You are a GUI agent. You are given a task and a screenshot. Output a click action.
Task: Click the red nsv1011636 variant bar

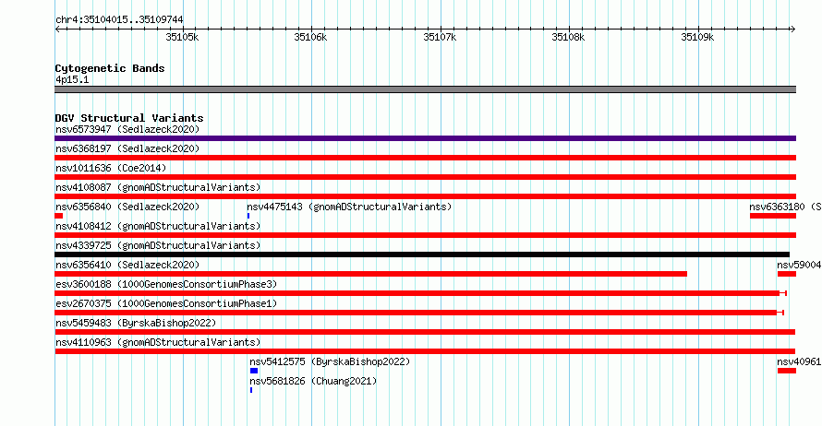(x=425, y=177)
